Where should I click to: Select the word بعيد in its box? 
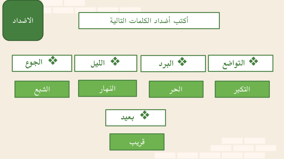[128, 117]
